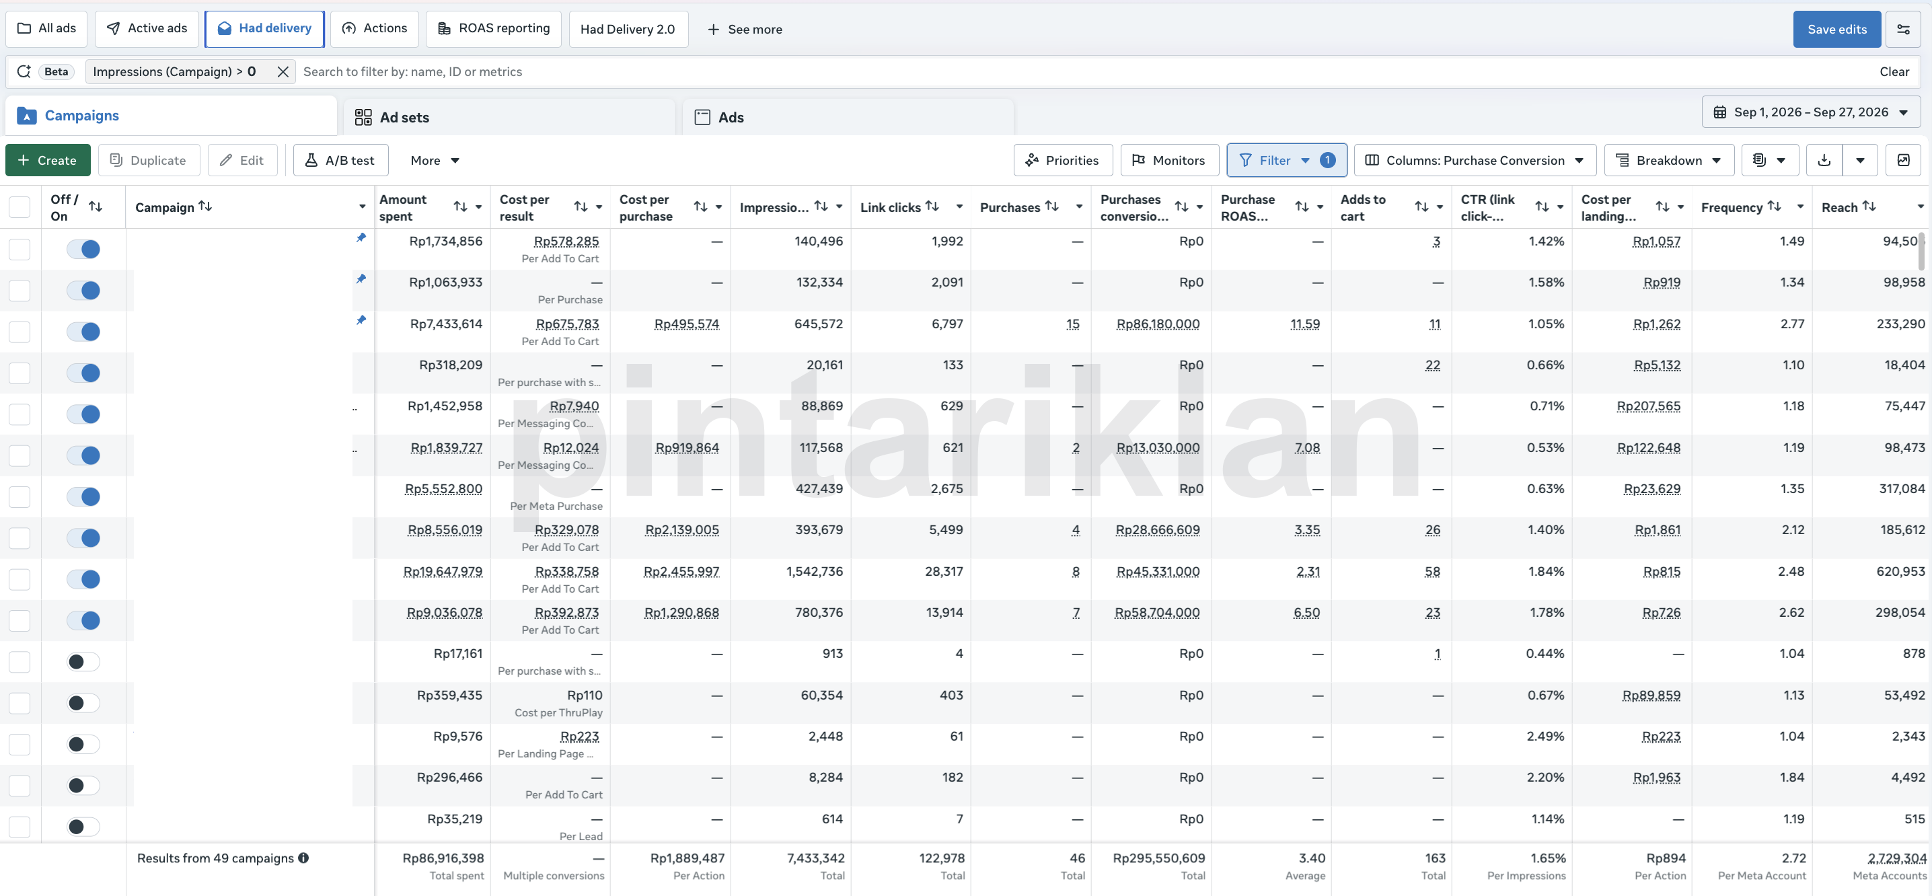Sort by Purchases column arrows
The height and width of the screenshot is (896, 1932).
pos(1051,207)
